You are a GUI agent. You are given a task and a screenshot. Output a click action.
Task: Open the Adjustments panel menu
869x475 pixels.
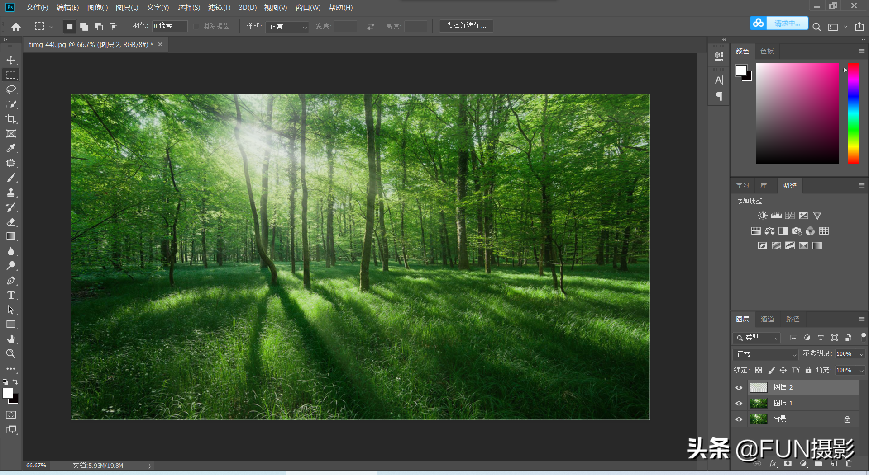862,185
